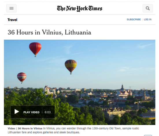The image size is (159, 136).
Task: Click the yellow and red striped balloon
Action: [71, 67]
